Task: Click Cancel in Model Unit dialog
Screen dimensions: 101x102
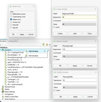Action: [31, 34]
